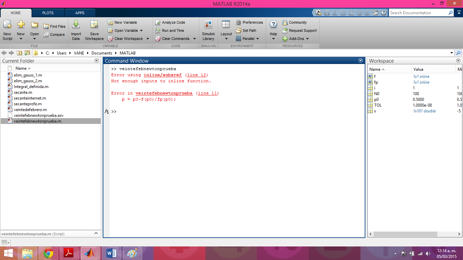Click the 'line 11' error link
The height and width of the screenshot is (260, 463).
tap(207, 93)
